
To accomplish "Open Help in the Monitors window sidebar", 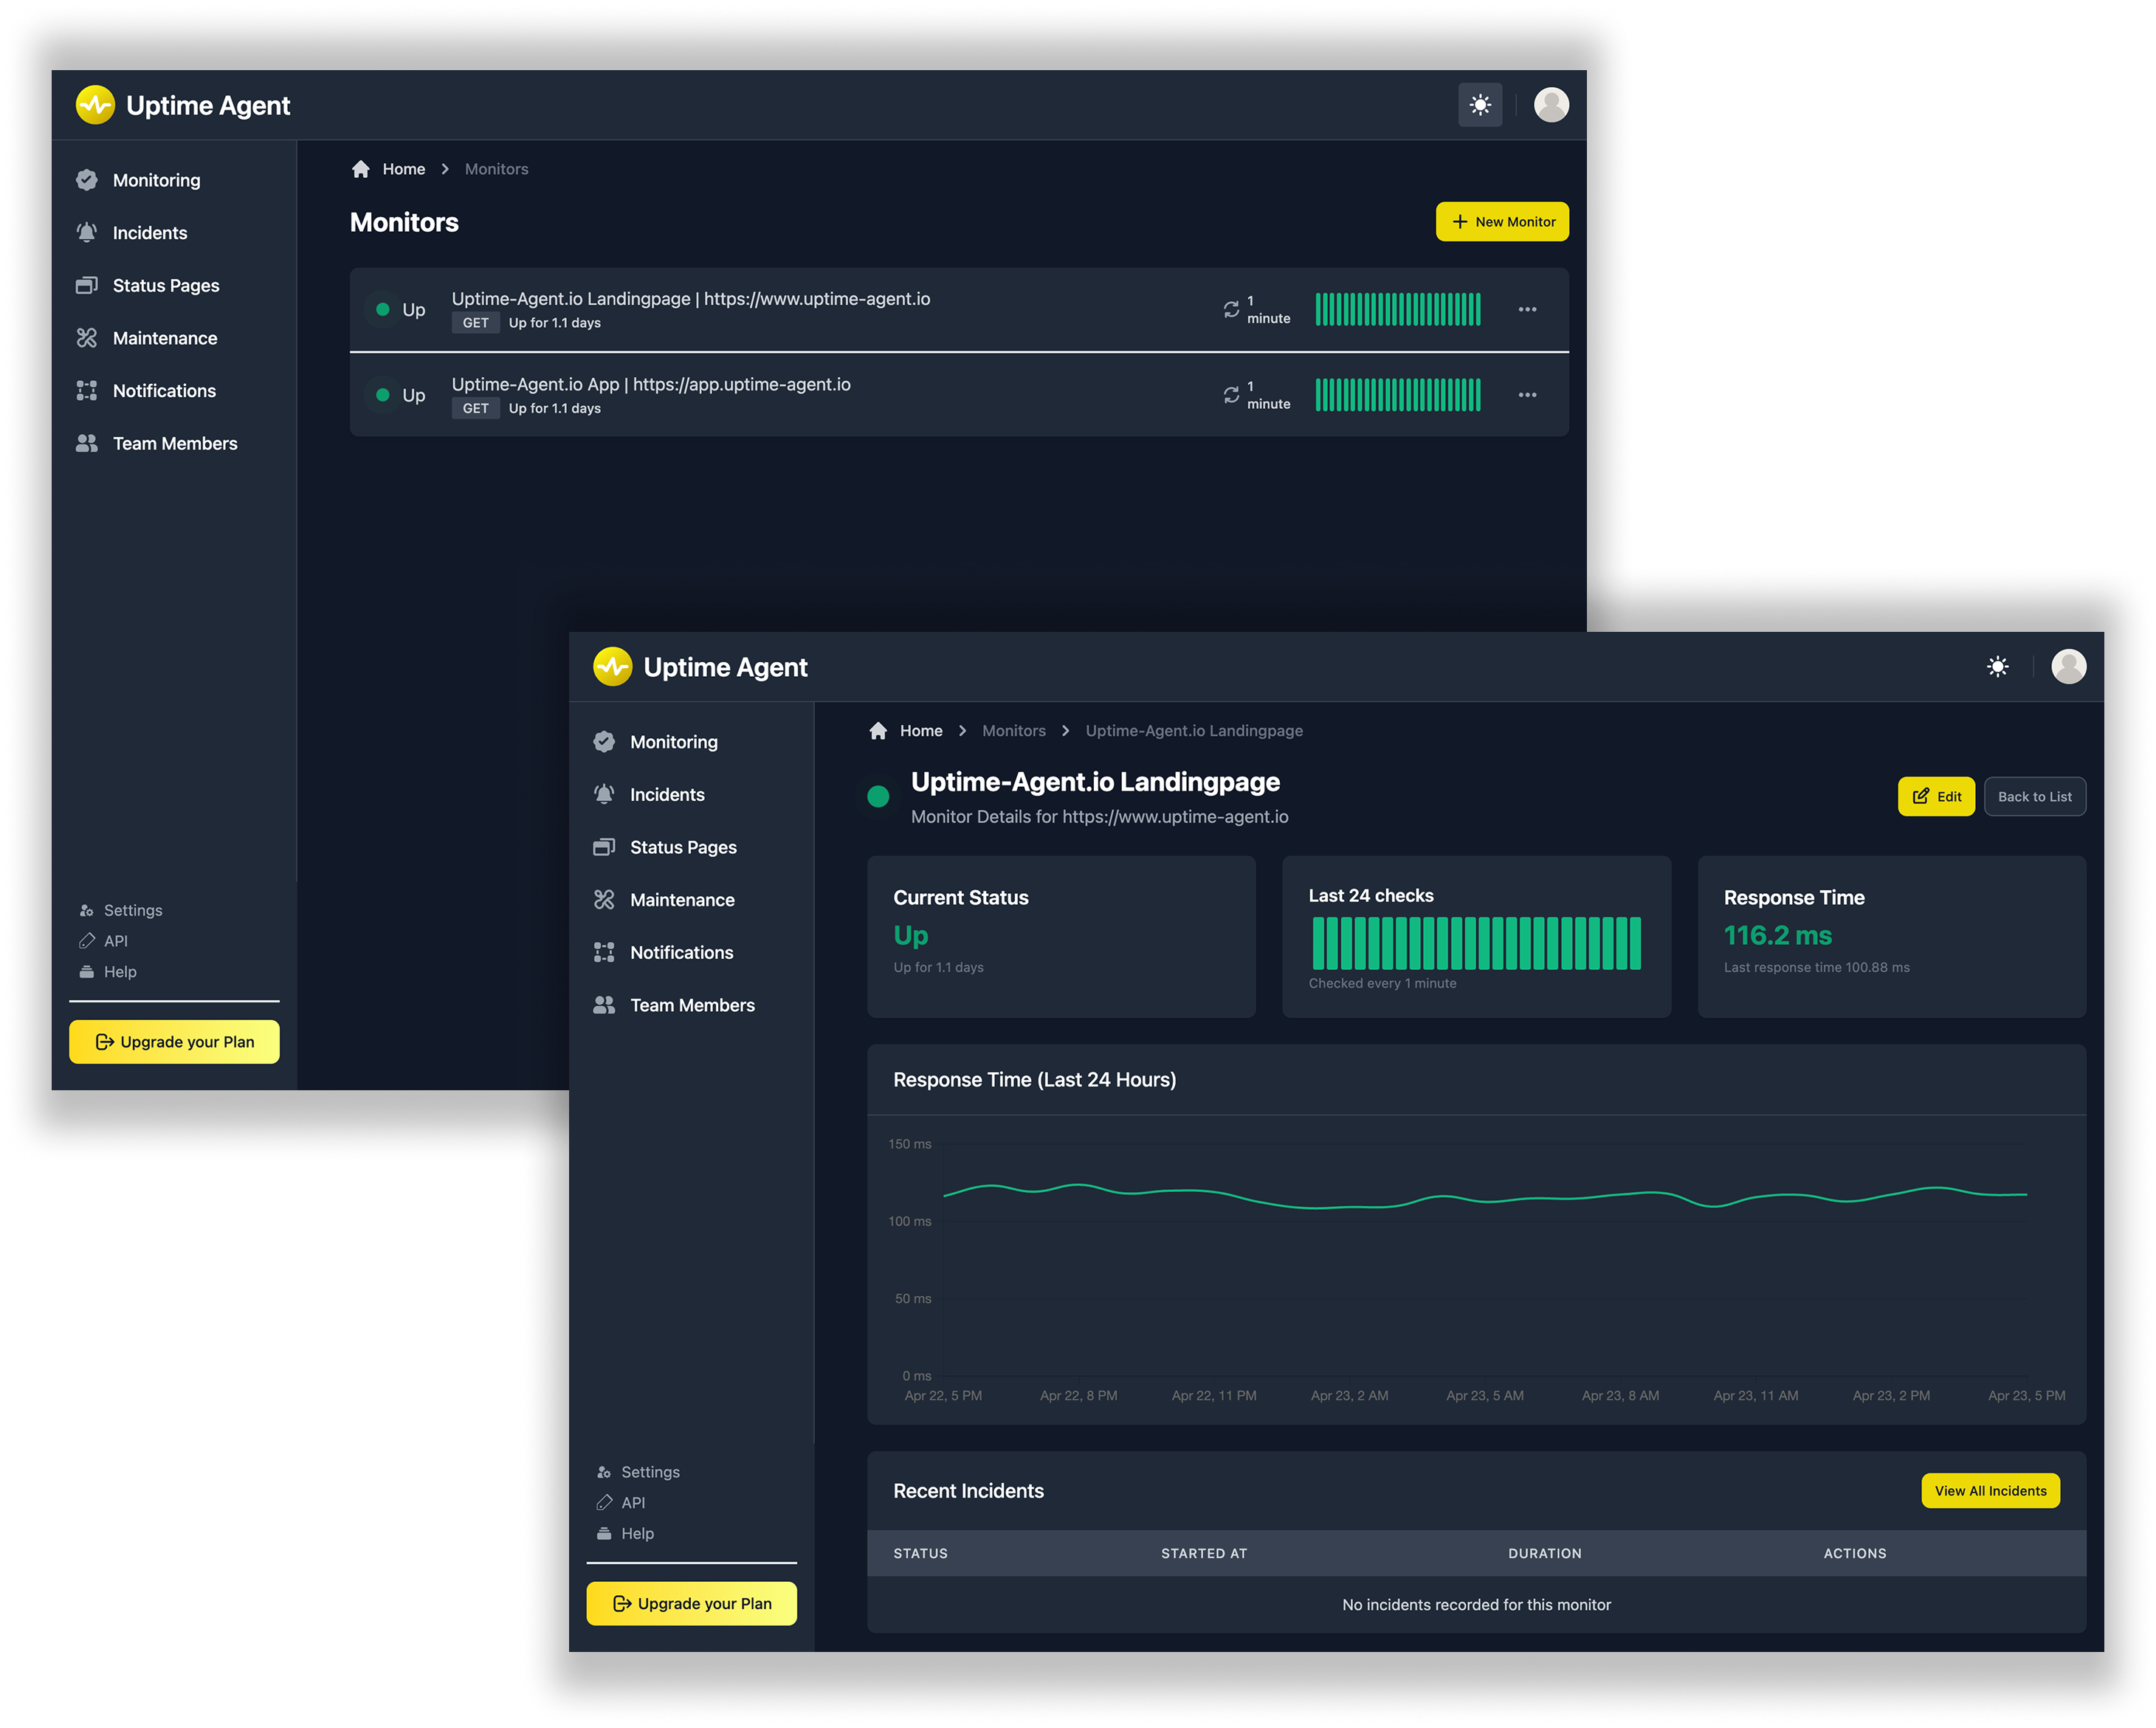I will [x=120, y=973].
